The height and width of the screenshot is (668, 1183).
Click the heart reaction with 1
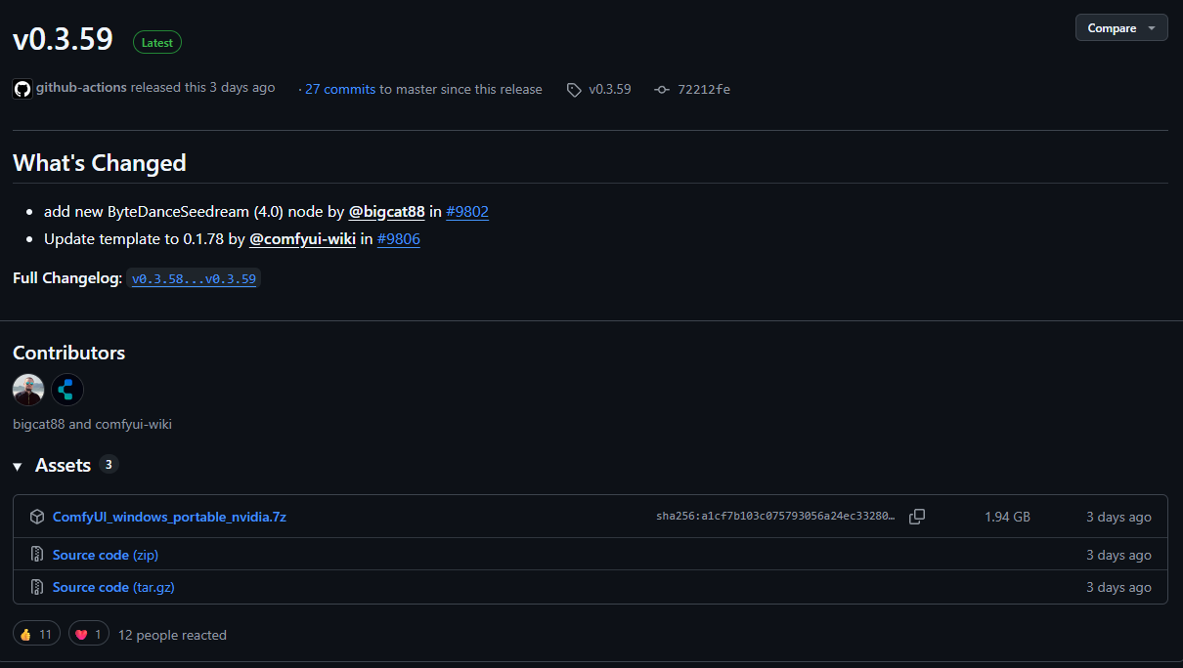89,634
